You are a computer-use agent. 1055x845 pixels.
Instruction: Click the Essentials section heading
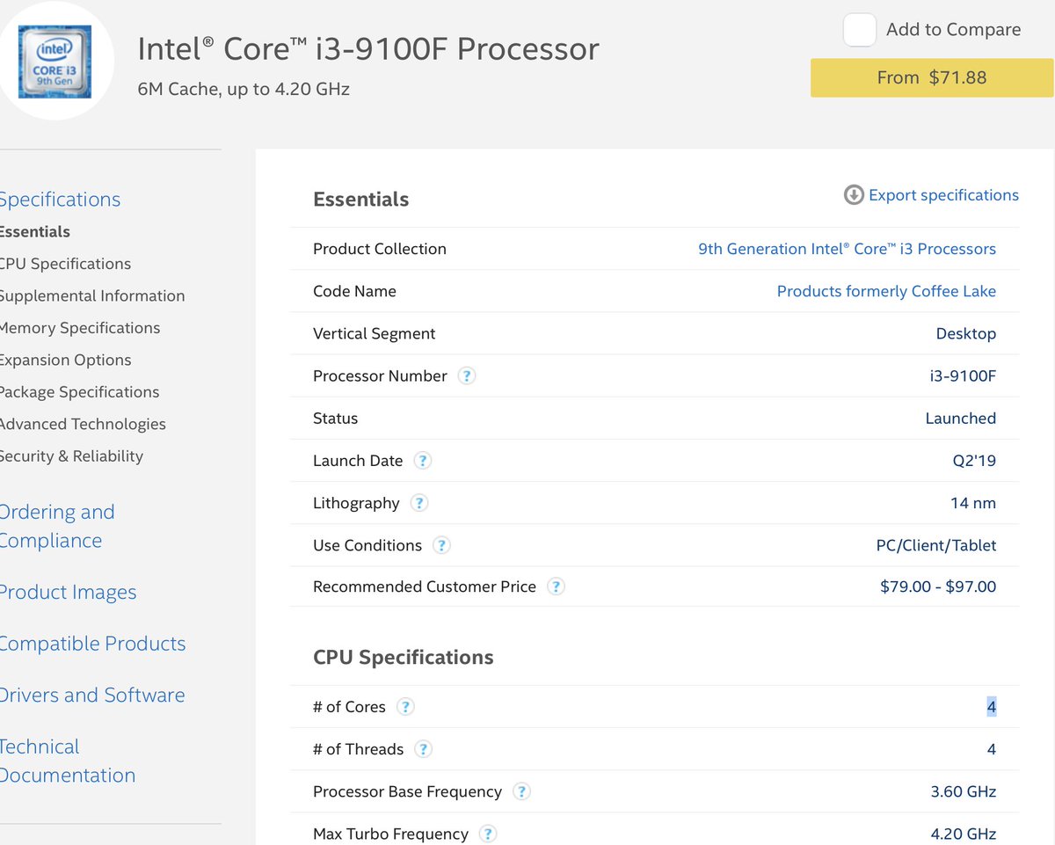tap(360, 200)
